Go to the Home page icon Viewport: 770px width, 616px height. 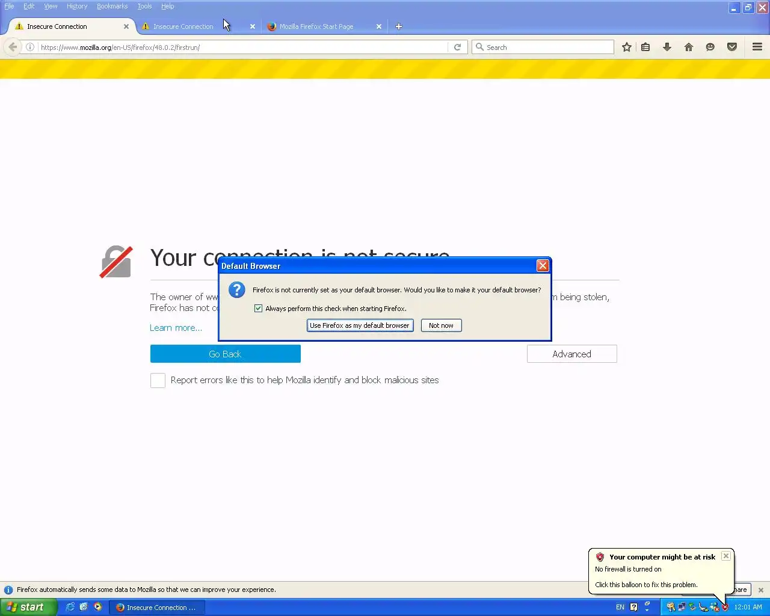click(689, 47)
